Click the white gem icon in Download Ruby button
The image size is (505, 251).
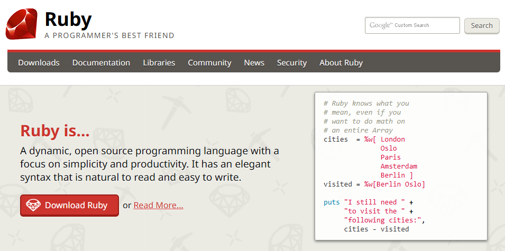pos(33,206)
